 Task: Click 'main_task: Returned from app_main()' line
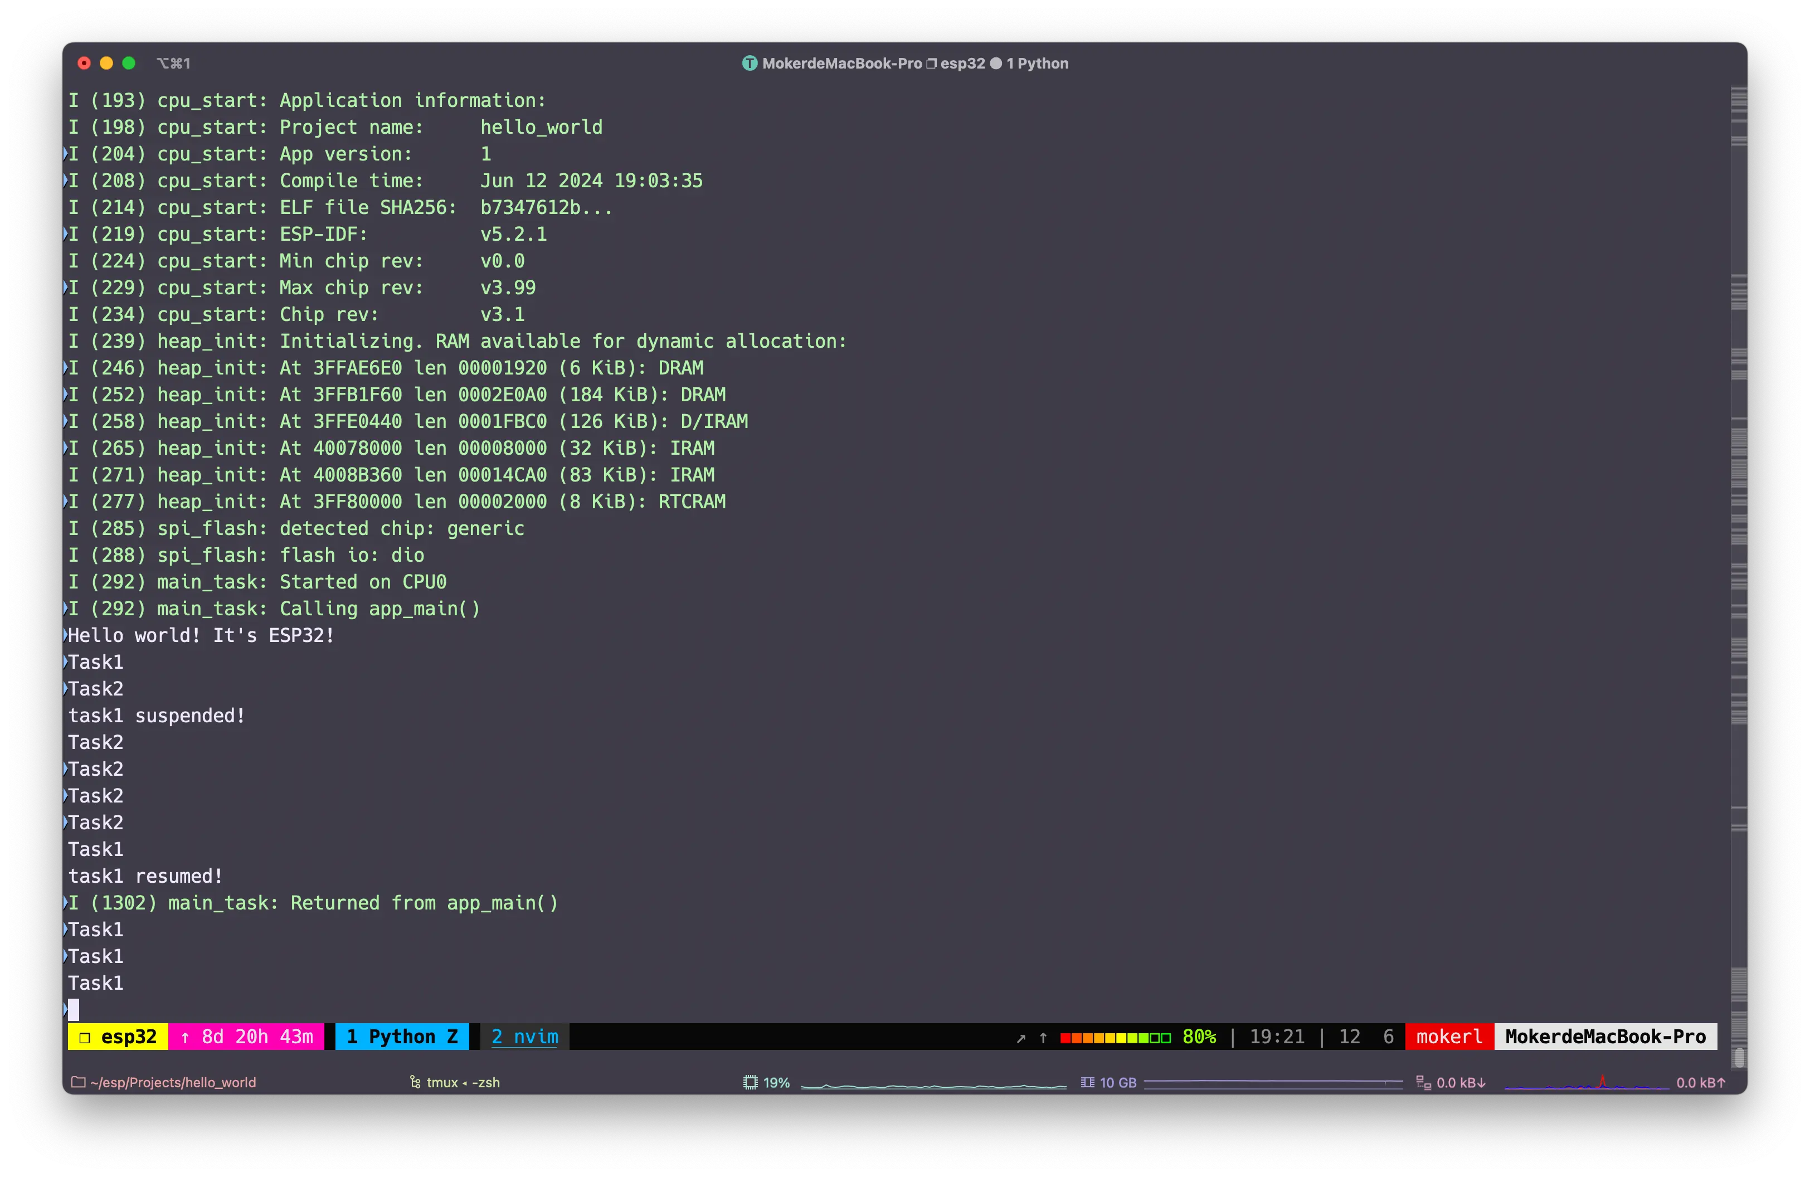tap(313, 902)
